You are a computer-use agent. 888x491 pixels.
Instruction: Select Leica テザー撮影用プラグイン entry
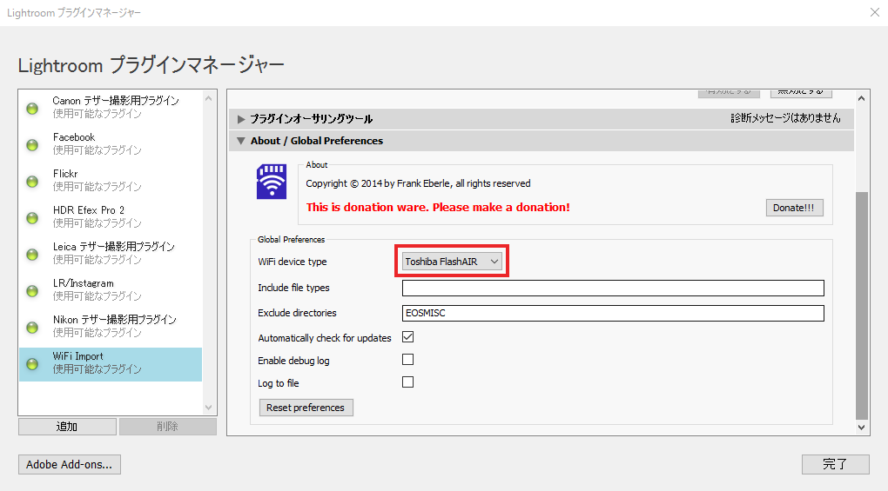tap(111, 253)
